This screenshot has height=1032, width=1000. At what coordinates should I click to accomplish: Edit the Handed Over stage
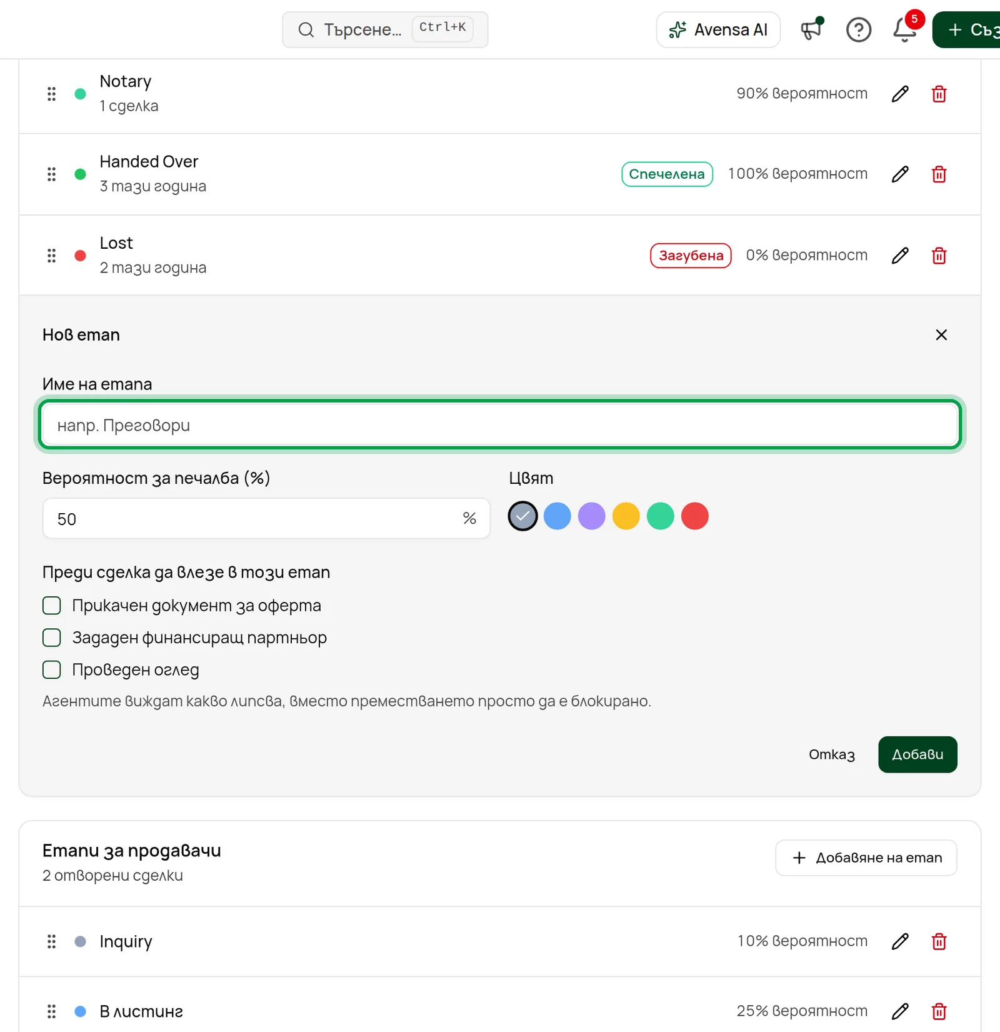pyautogui.click(x=900, y=174)
